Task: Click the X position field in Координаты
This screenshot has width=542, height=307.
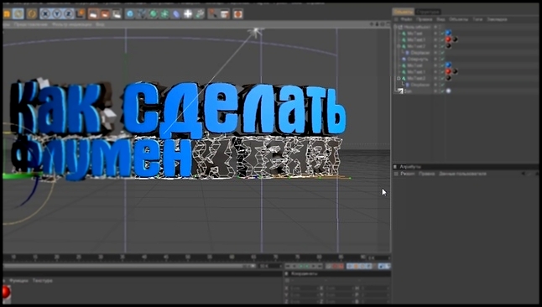Action: click(304, 288)
